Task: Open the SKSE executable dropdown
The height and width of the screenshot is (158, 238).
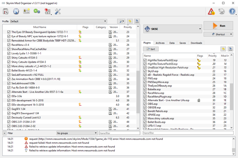Action: [x=173, y=29]
